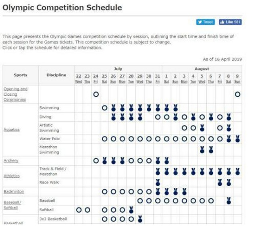Open the Archery sport link
Screen dimensions: 258x230
pyautogui.click(x=11, y=160)
